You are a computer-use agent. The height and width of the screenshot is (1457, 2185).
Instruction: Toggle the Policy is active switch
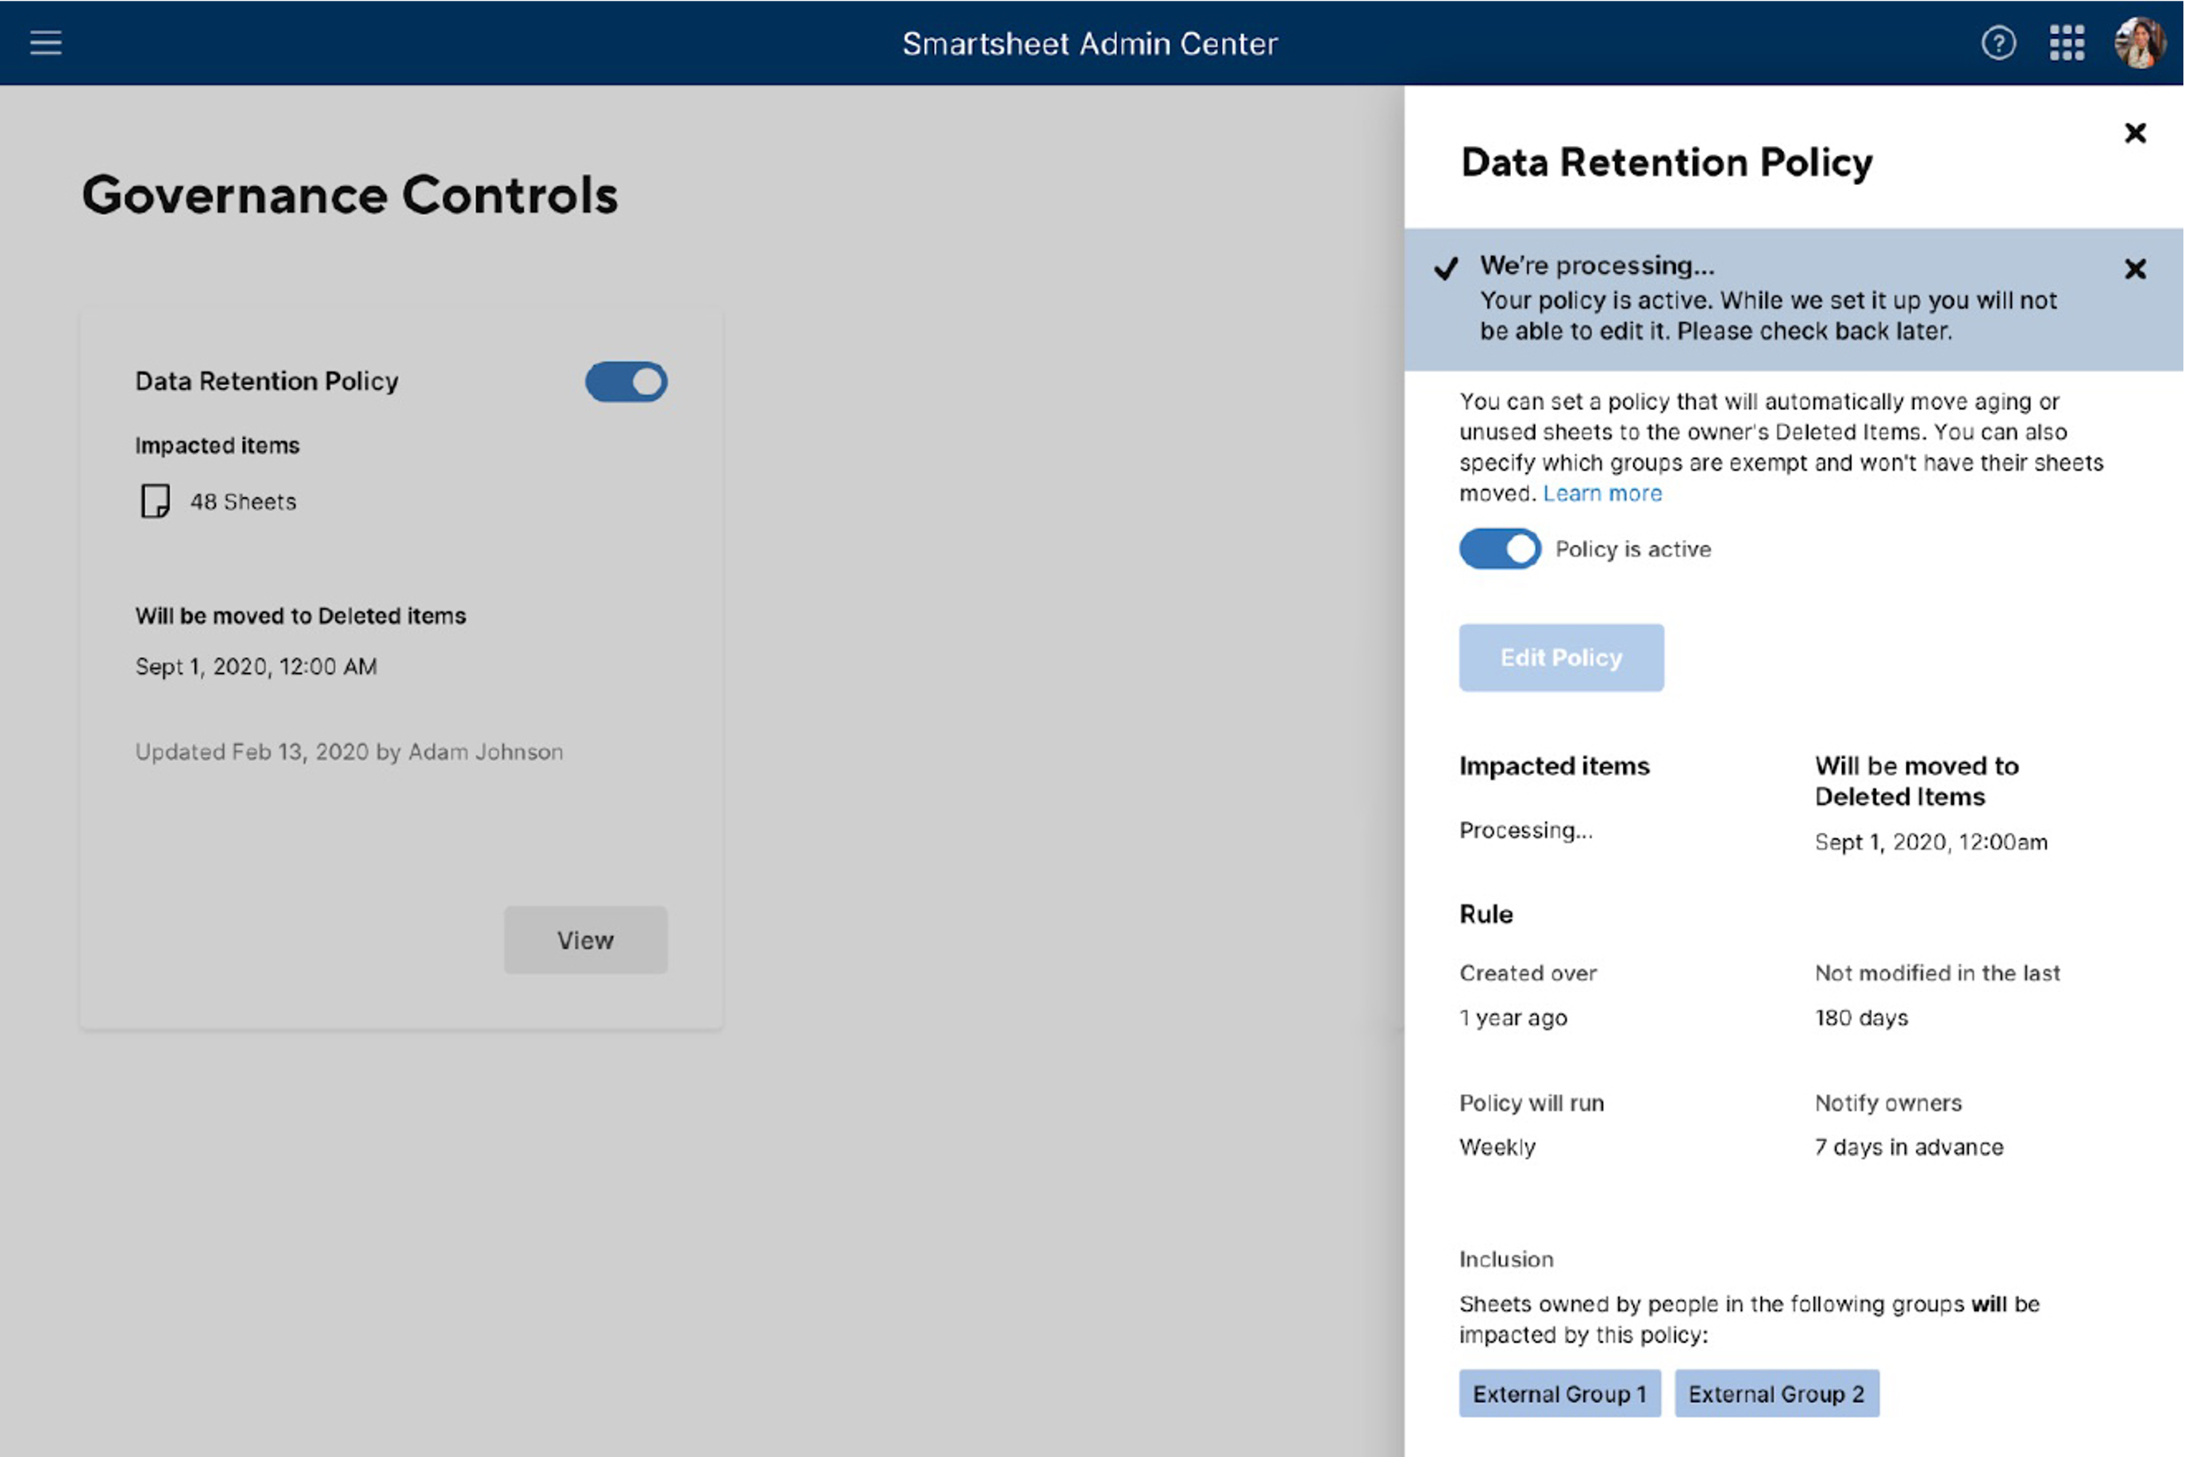[1498, 549]
